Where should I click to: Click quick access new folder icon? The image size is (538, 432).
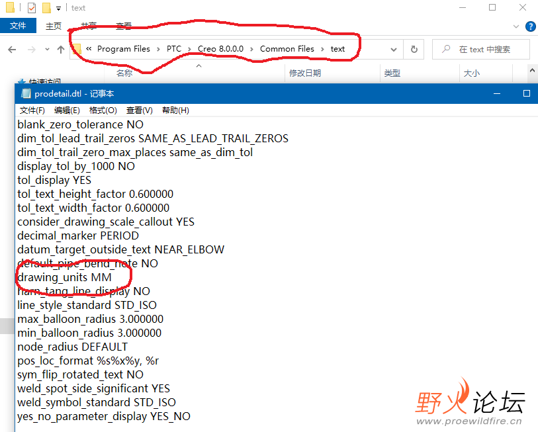point(46,7)
